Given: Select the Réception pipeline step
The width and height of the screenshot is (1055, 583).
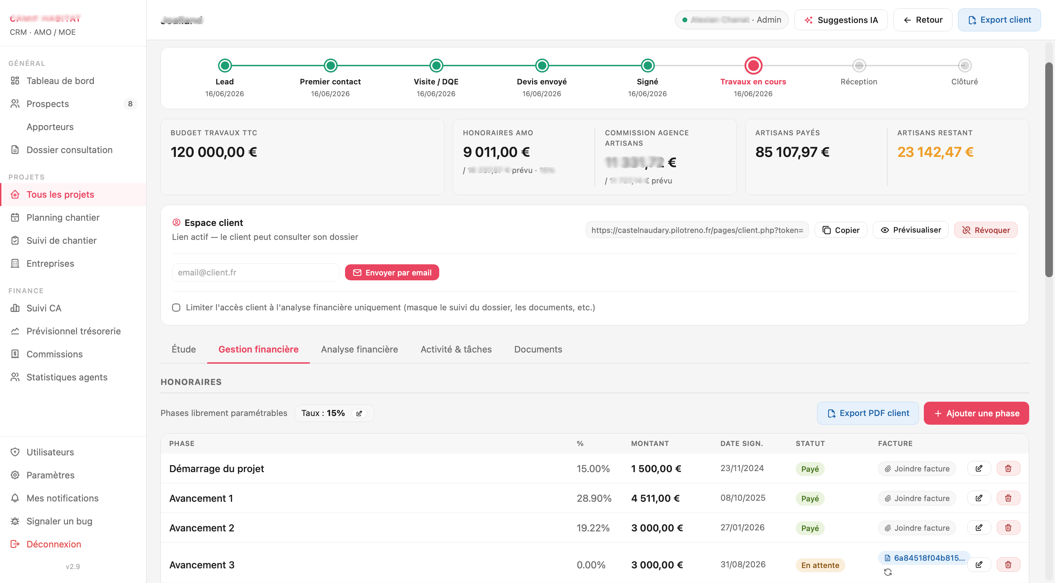Looking at the screenshot, I should pyautogui.click(x=859, y=66).
